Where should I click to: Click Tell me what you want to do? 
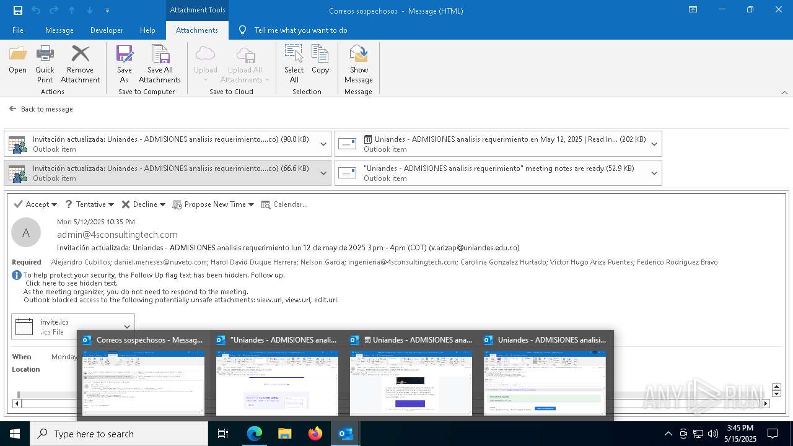[x=300, y=30]
